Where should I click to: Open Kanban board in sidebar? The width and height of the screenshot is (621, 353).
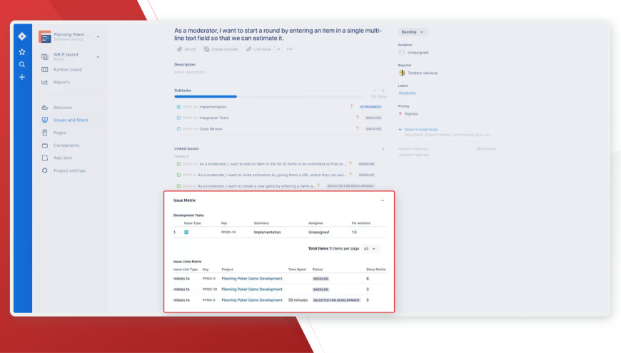point(68,70)
